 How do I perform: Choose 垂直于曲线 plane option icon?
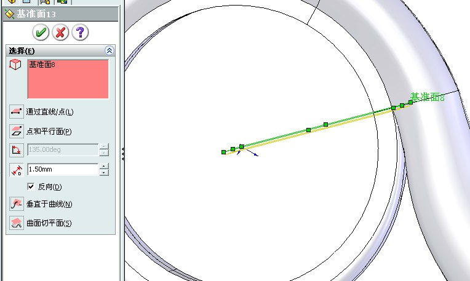pos(16,204)
